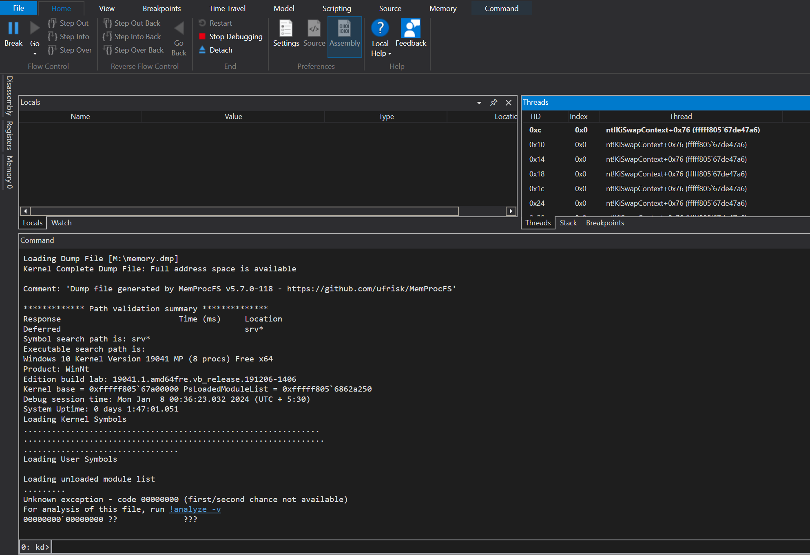Pin the Locals panel
The image size is (810, 555).
click(494, 102)
